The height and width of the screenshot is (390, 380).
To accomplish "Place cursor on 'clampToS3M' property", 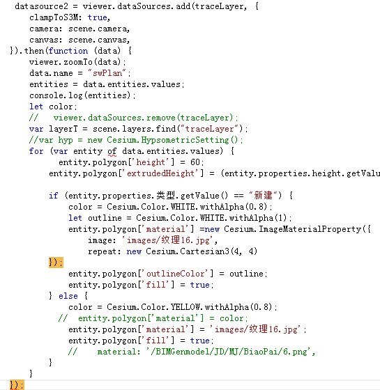I will pos(53,17).
